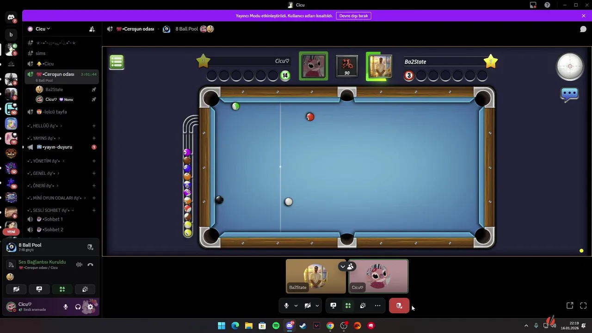The height and width of the screenshot is (333, 592).
Task: Open the chat panel icon in the header
Action: (x=583, y=29)
